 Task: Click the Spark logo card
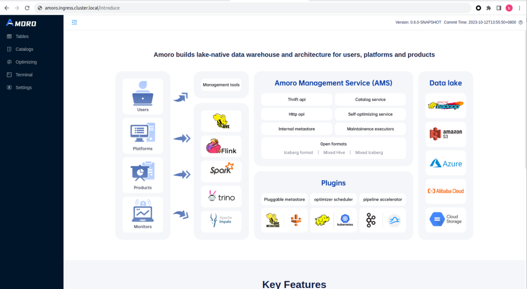point(221,171)
